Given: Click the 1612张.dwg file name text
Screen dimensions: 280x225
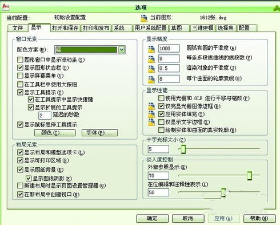Looking at the screenshot, I should tap(213, 18).
